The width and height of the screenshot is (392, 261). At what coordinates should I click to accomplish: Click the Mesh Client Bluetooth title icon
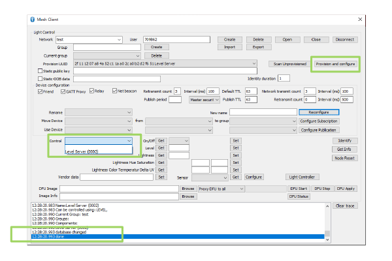[32, 20]
